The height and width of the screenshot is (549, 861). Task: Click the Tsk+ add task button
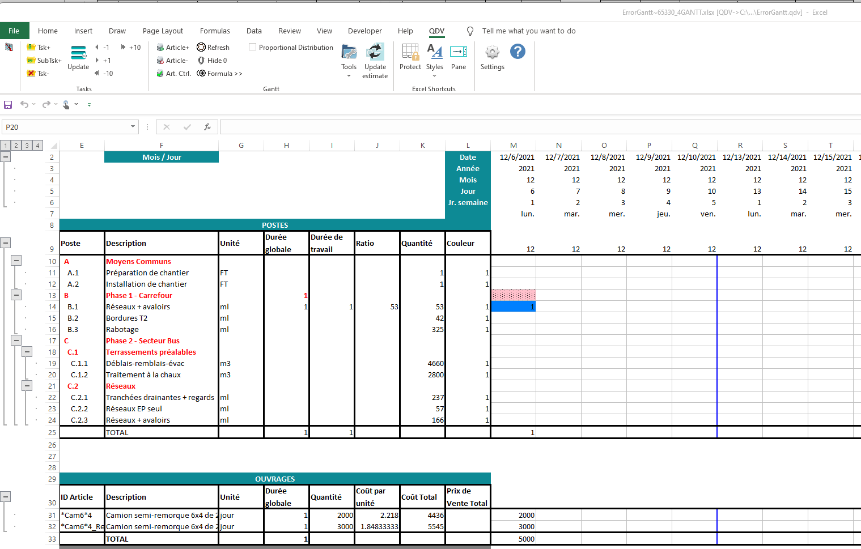pyautogui.click(x=39, y=48)
